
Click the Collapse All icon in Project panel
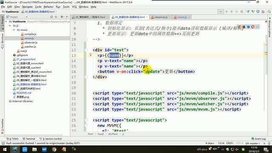pos(56,17)
